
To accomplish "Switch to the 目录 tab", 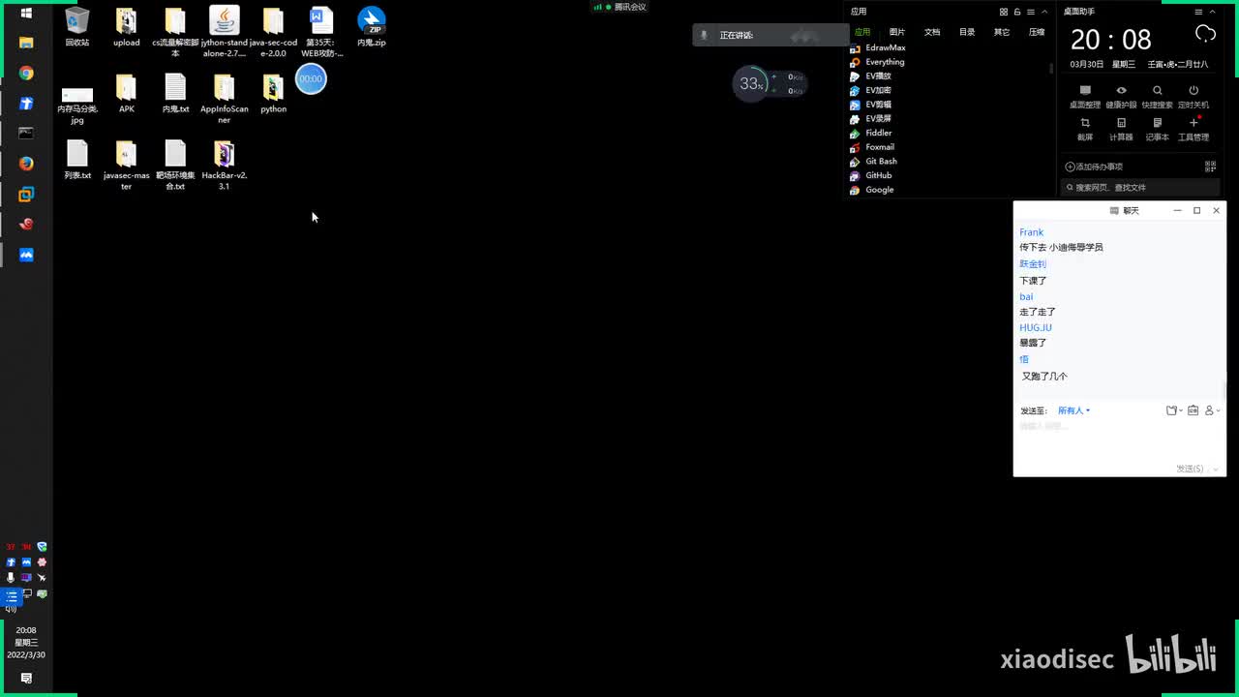I will pos(967,32).
